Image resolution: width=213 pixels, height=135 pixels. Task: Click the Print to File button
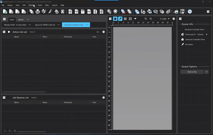click(x=192, y=72)
